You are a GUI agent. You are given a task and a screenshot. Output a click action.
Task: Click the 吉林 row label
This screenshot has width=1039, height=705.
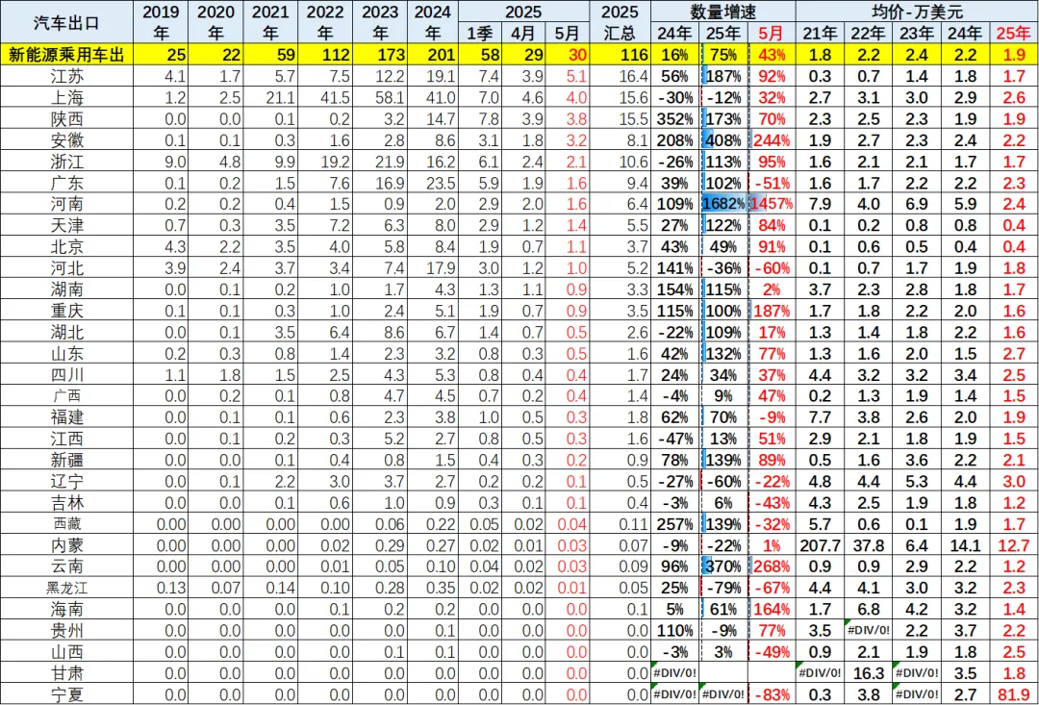click(67, 502)
